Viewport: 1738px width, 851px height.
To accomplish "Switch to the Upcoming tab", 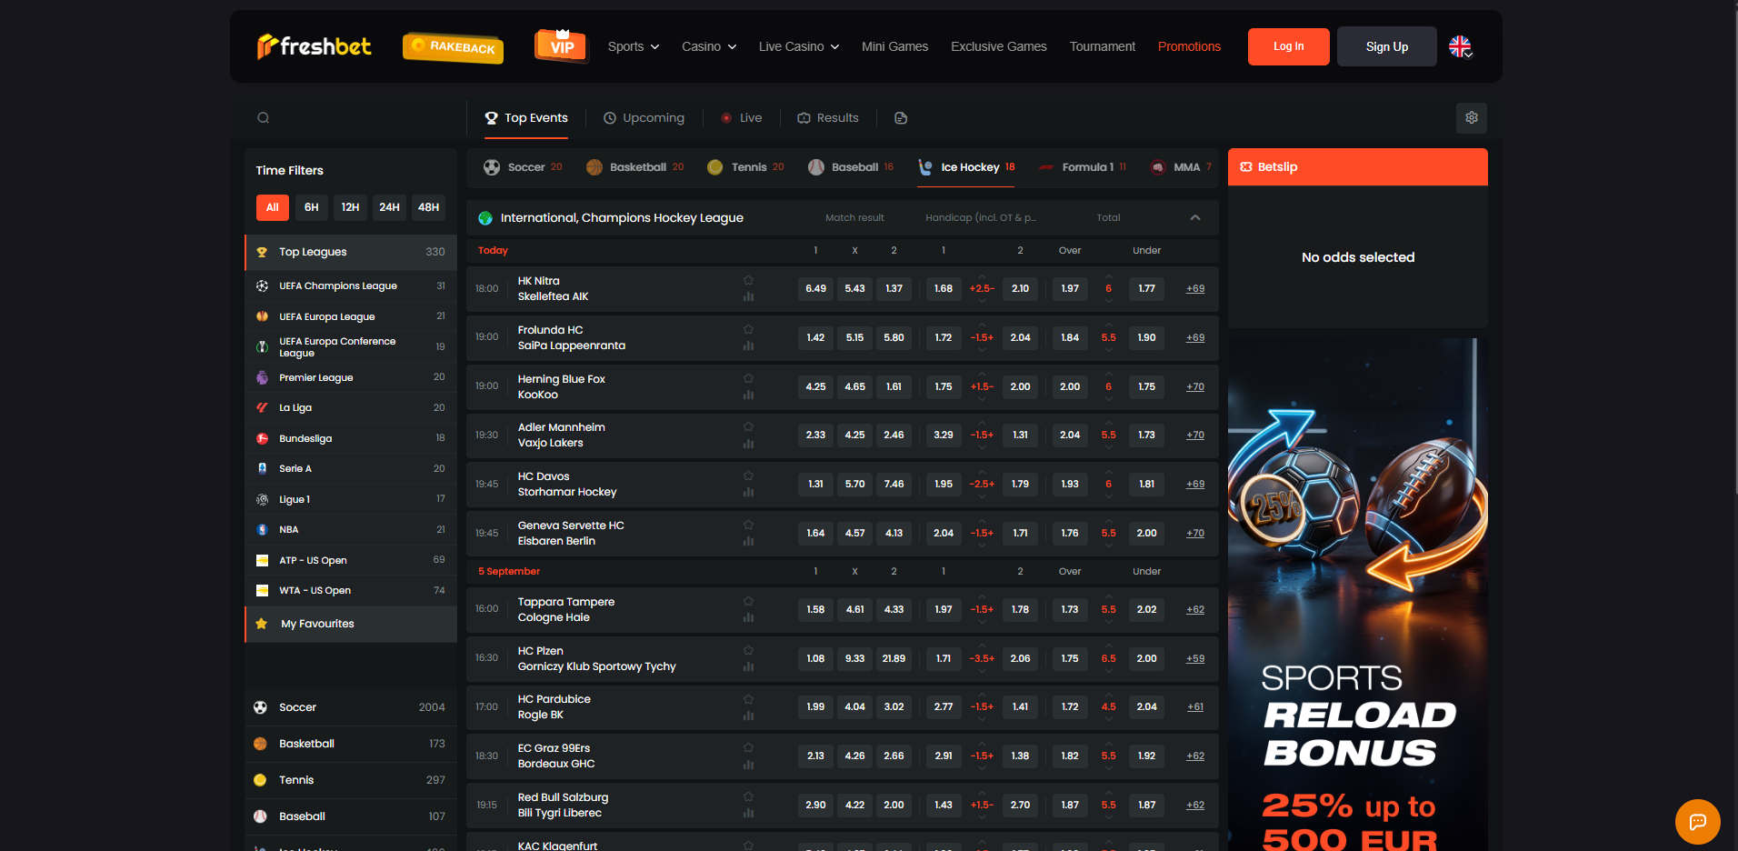I will [x=644, y=118].
